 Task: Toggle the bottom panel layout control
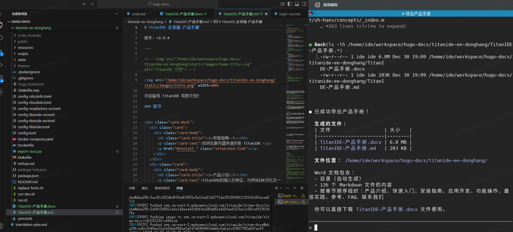[297, 4]
